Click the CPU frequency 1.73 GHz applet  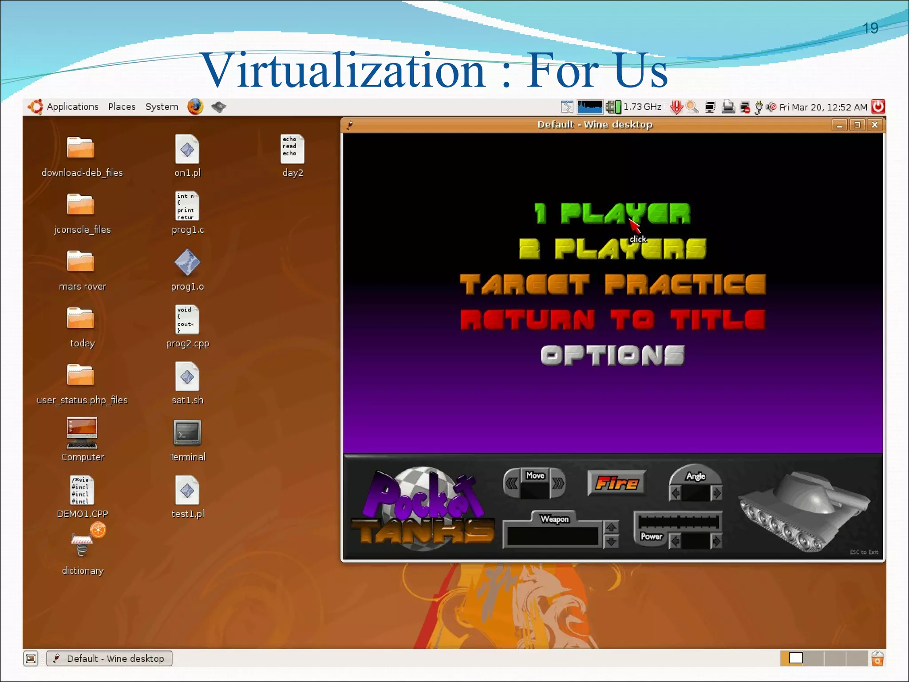634,107
